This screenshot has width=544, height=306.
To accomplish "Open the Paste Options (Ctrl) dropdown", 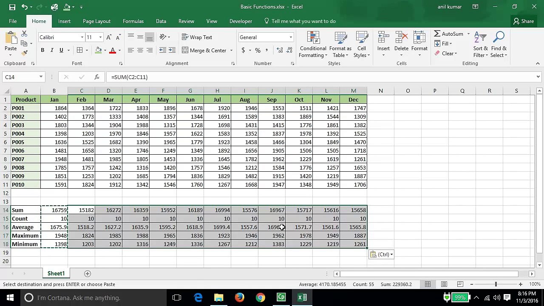I will point(381,254).
